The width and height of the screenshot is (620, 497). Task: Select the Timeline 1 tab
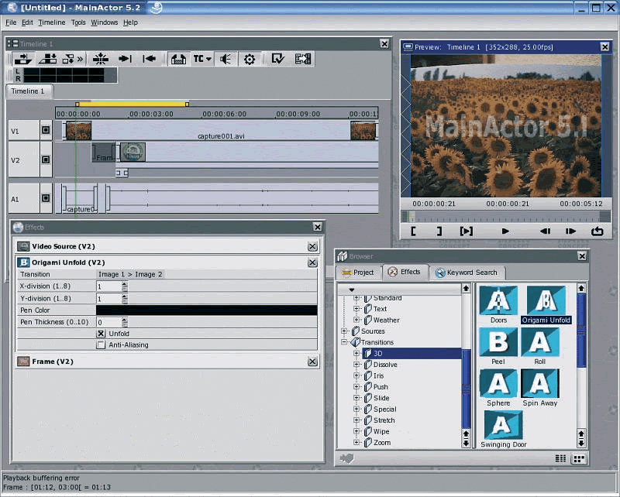(x=29, y=91)
